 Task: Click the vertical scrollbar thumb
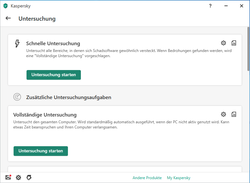click(x=248, y=49)
